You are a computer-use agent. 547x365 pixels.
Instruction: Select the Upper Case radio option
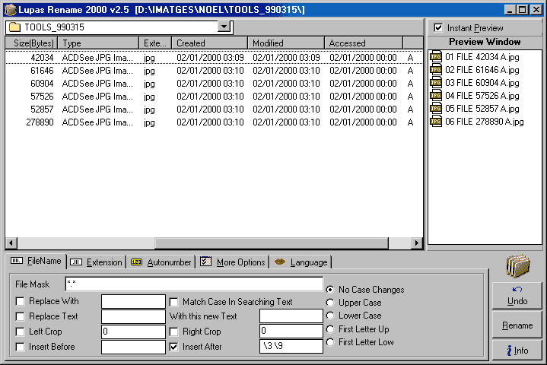click(329, 303)
